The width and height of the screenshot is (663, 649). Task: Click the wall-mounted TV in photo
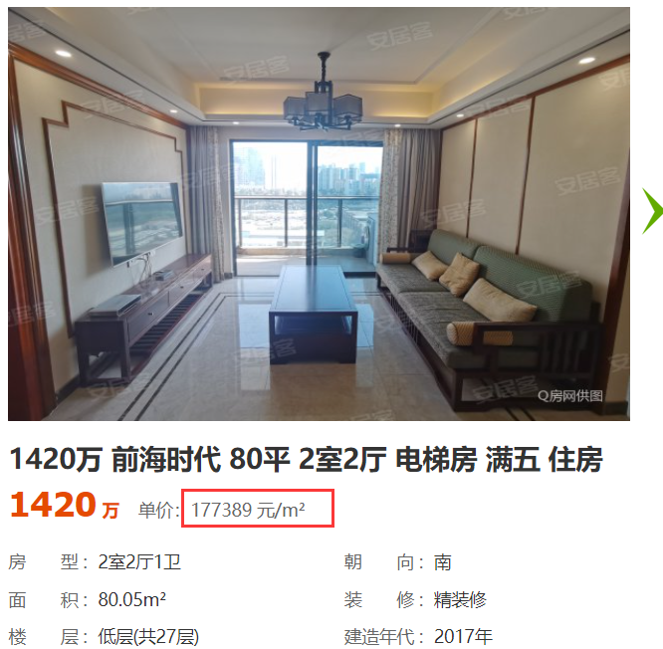[x=142, y=222]
